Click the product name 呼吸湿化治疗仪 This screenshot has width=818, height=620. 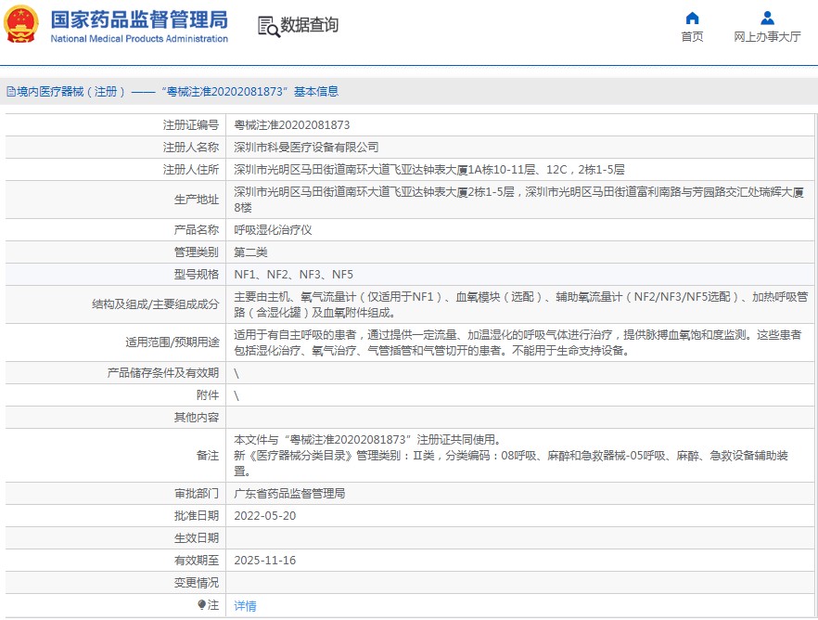click(x=273, y=229)
